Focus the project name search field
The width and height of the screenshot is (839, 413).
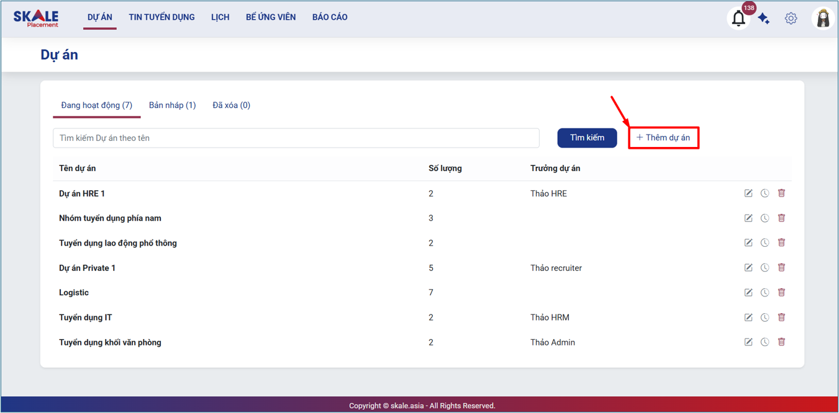[x=296, y=138]
